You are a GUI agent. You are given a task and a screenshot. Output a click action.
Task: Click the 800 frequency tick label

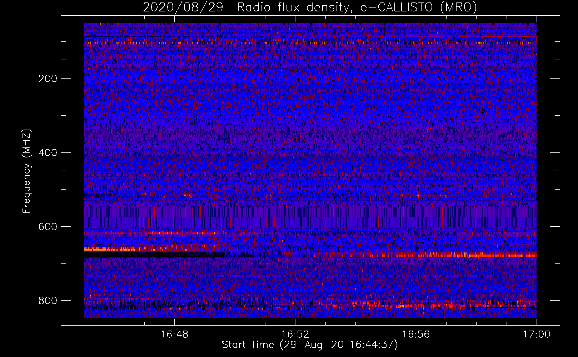(48, 301)
